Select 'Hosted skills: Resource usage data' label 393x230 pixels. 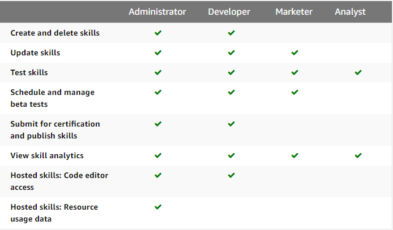(54, 213)
